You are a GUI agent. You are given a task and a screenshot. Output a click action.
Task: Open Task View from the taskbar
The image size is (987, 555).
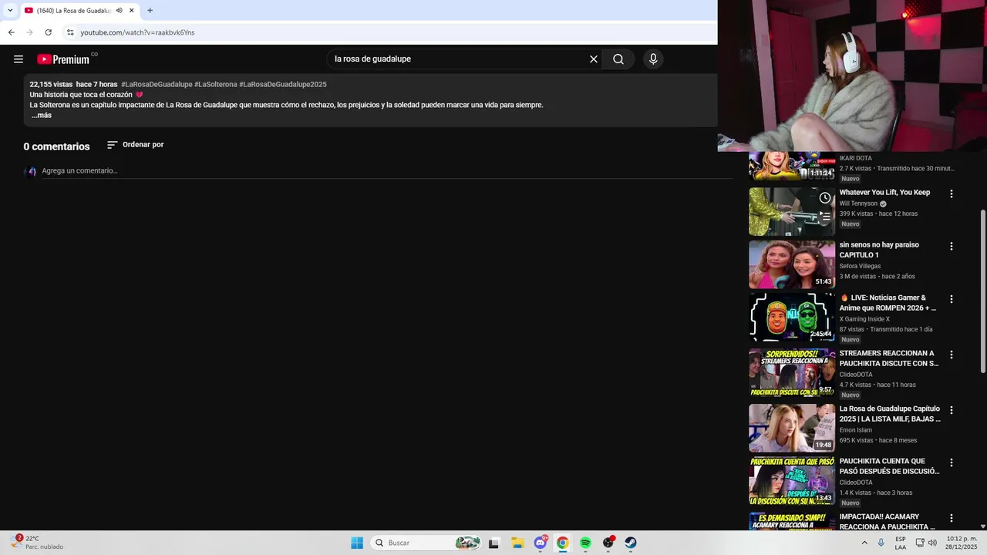tap(493, 543)
